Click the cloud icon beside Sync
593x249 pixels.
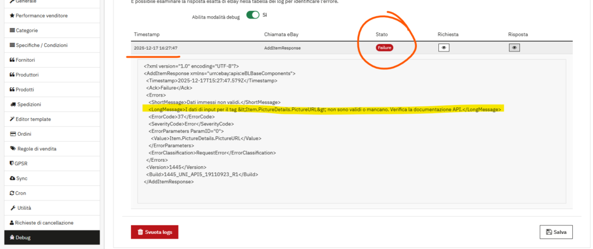[x=13, y=179]
